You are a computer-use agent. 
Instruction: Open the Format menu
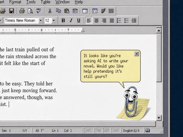coord(15,2)
